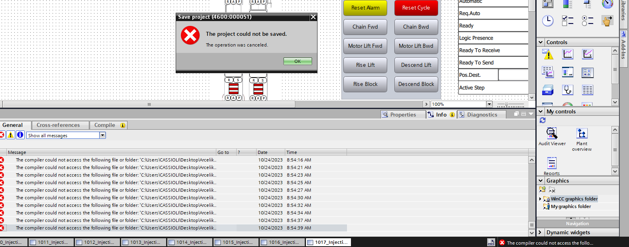The image size is (629, 247).
Task: Click the Reset Alarm button
Action: point(365,8)
